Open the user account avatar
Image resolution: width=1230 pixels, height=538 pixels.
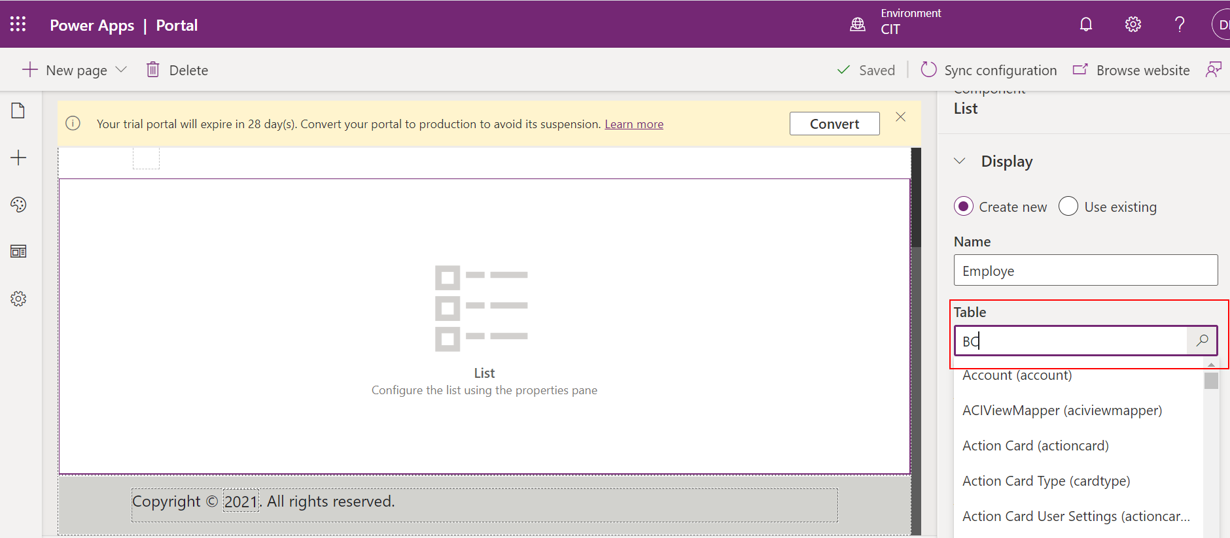click(x=1221, y=25)
